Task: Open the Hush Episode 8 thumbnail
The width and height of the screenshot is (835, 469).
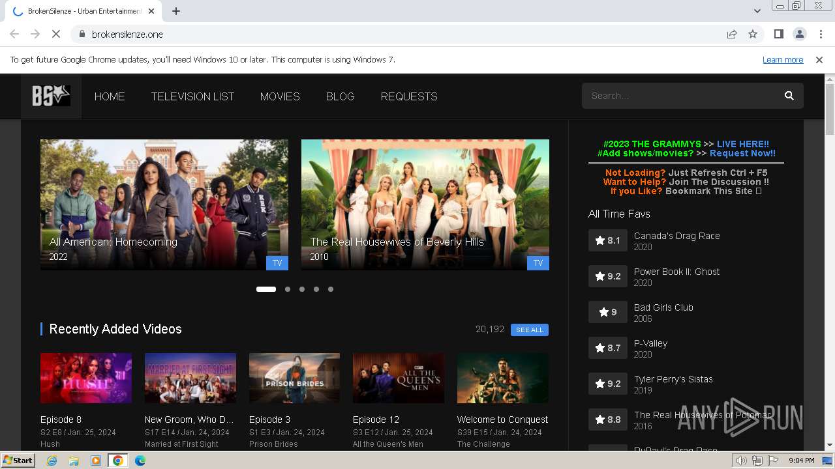Action: [86, 378]
